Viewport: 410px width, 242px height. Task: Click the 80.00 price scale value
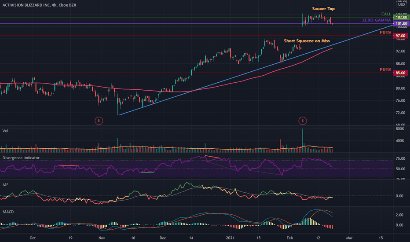tap(401, 88)
